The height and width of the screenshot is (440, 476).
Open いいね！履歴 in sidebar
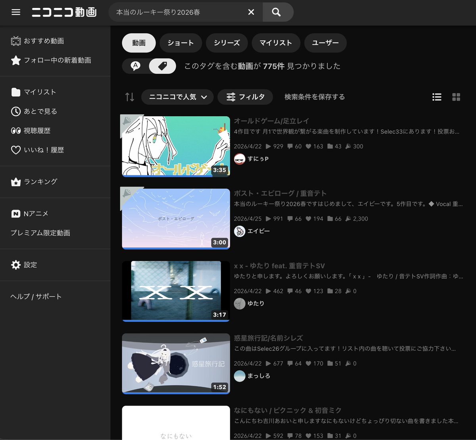(38, 150)
